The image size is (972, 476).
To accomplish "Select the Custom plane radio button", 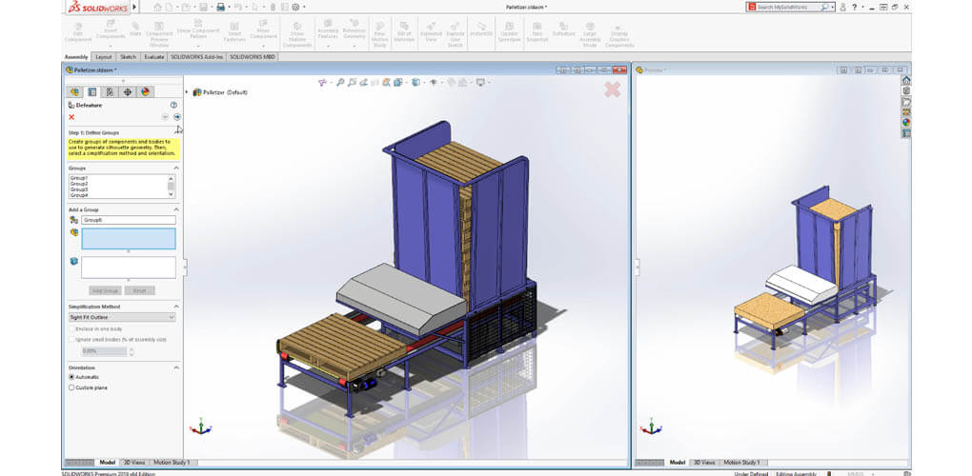I will click(x=71, y=387).
